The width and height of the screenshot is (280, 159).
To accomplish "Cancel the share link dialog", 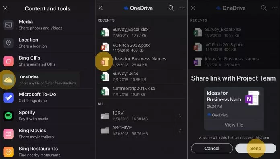I will (212, 148).
